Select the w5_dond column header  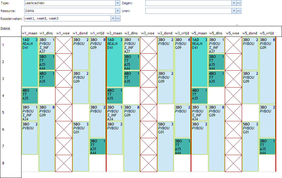tap(250, 33)
